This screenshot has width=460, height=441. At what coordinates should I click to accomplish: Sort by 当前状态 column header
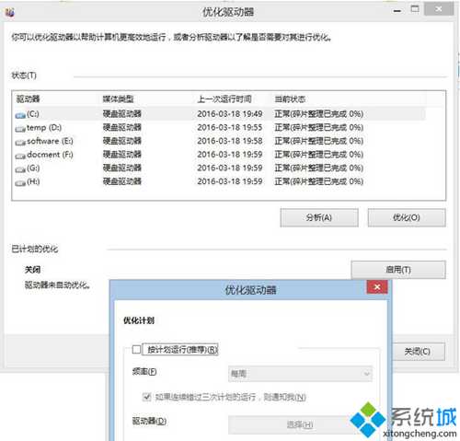tap(290, 99)
